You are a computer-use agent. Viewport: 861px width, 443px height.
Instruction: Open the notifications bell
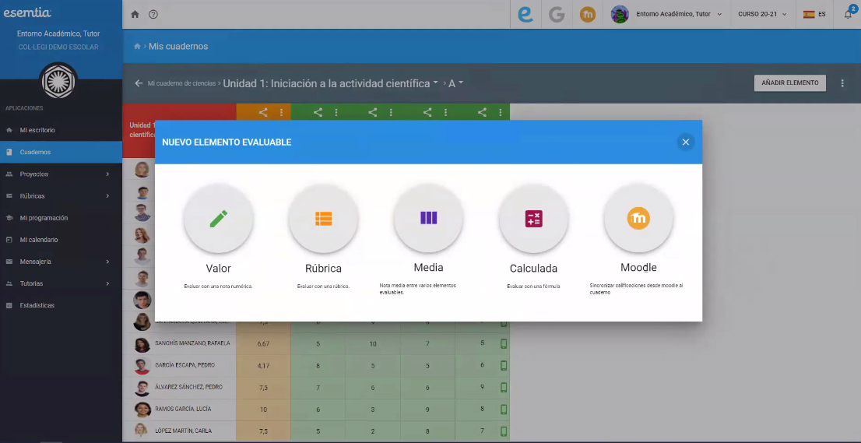point(848,14)
